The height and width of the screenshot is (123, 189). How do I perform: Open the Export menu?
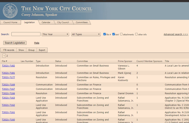pyautogui.click(x=42, y=50)
